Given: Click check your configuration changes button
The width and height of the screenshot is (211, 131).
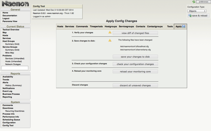Looking at the screenshot, I should click(135, 64).
